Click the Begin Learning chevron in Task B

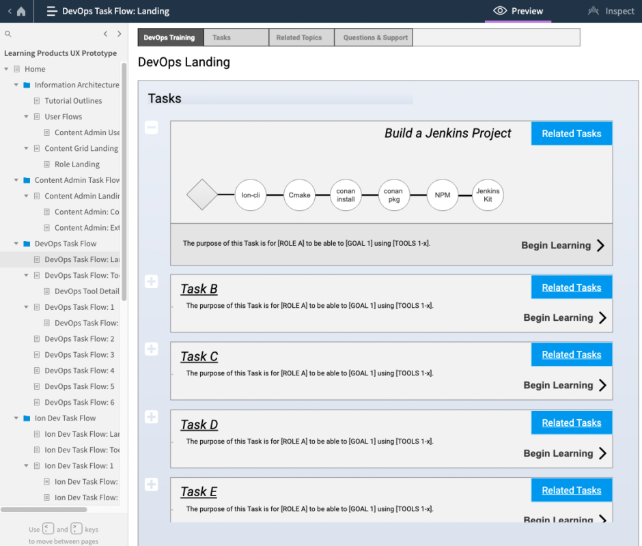tap(602, 317)
